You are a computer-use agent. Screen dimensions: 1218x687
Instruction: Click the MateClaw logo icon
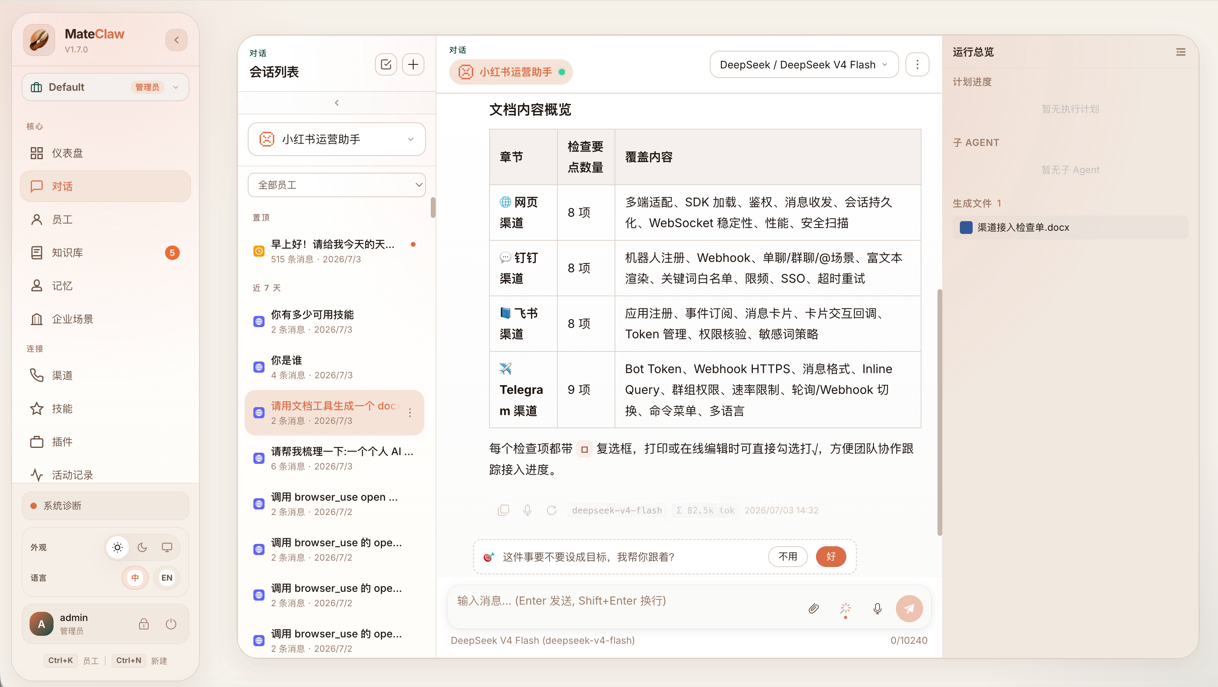[x=39, y=40]
